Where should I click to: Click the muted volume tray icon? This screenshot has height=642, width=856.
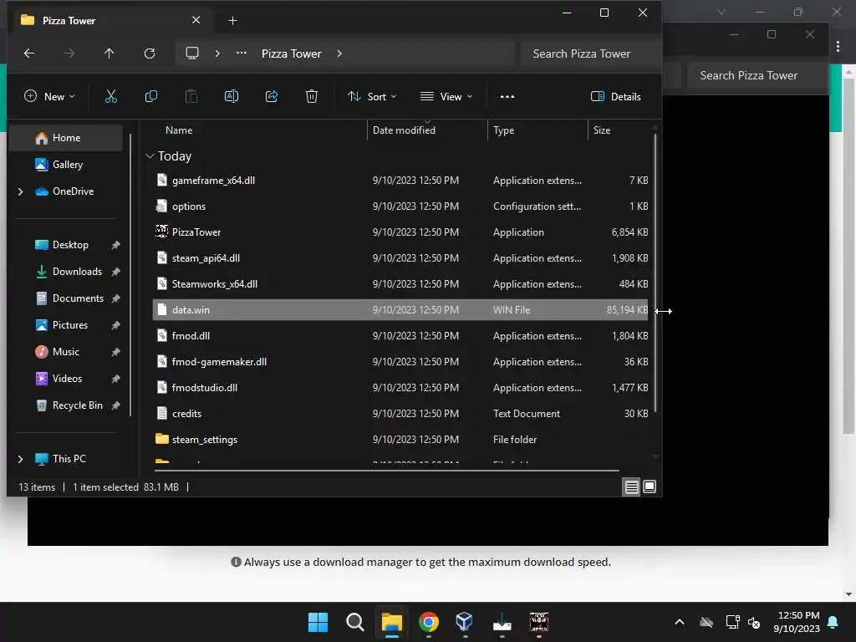(x=755, y=622)
